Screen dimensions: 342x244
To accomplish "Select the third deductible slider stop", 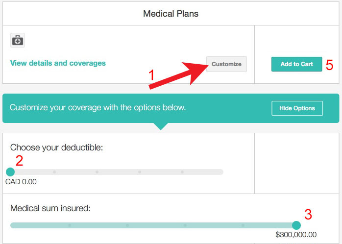I will coord(97,172).
